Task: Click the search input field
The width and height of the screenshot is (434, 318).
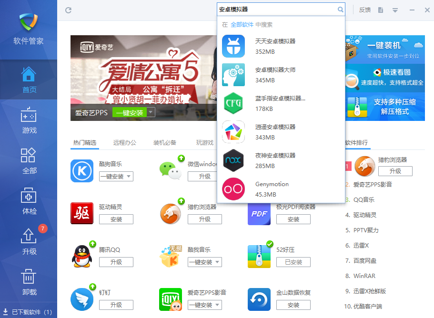Action: point(277,10)
